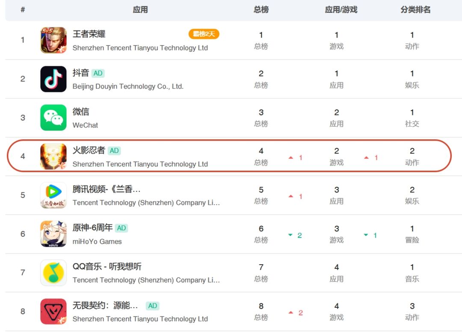
Task: Click the 动作 category rank of 无畏契约
Action: 412,312
